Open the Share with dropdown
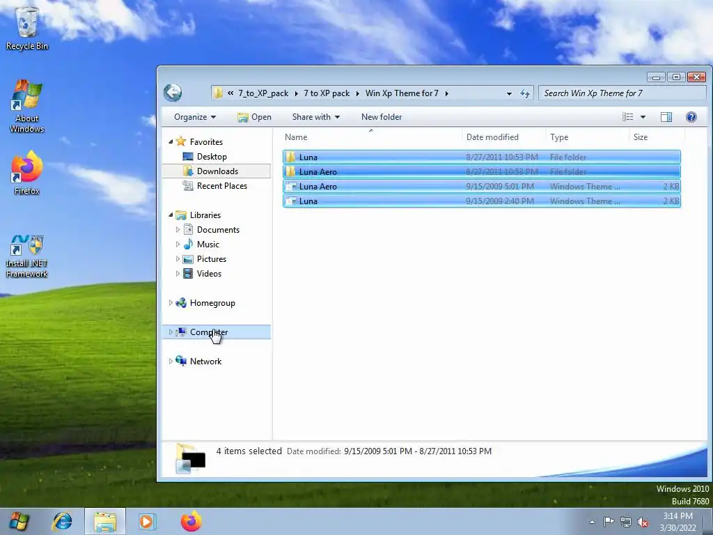Screen dimensions: 713x535 tap(316, 117)
